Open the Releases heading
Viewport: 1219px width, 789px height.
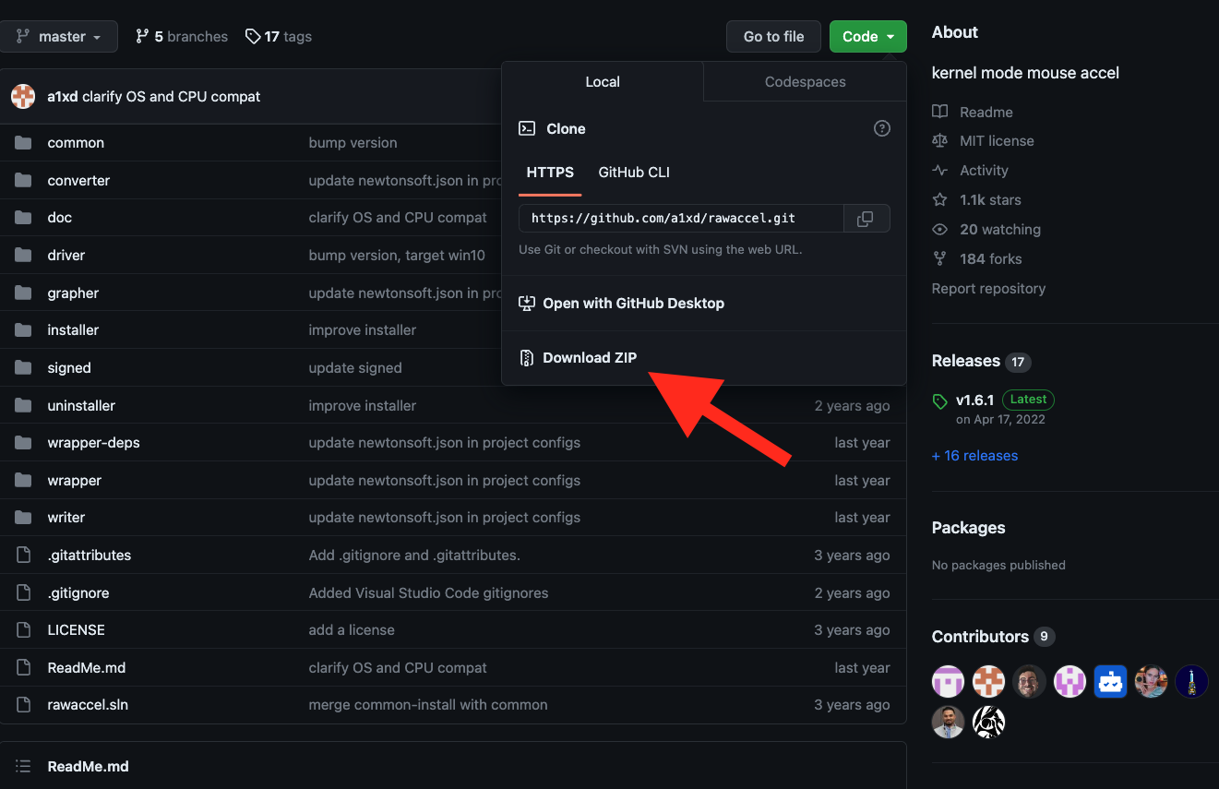[x=966, y=361]
